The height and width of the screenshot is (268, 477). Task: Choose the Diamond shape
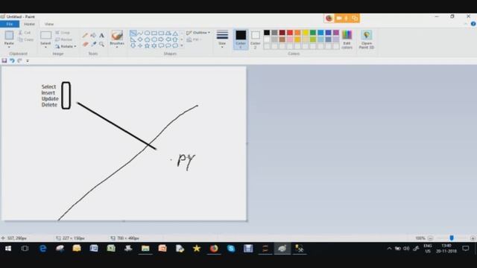pos(140,39)
